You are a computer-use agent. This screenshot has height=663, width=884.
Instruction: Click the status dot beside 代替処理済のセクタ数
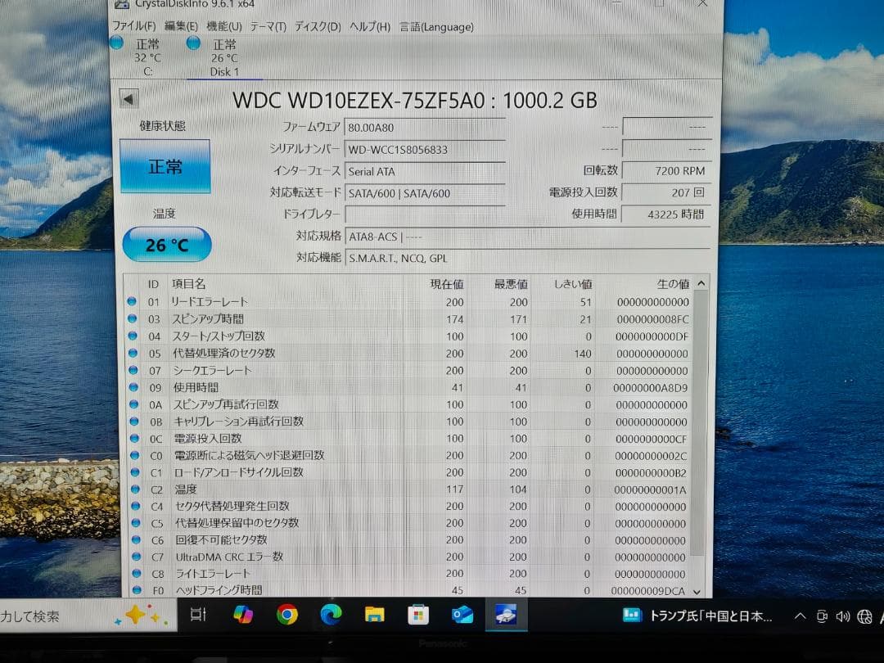pyautogui.click(x=133, y=353)
